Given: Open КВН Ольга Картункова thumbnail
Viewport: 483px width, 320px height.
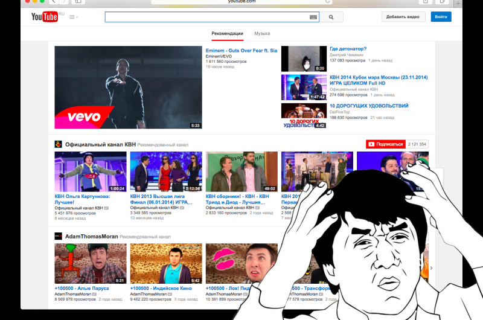Looking at the screenshot, I should 91,171.
